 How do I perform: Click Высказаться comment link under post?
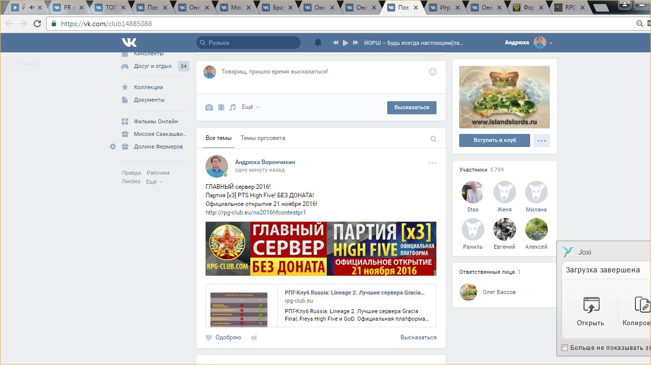point(418,337)
